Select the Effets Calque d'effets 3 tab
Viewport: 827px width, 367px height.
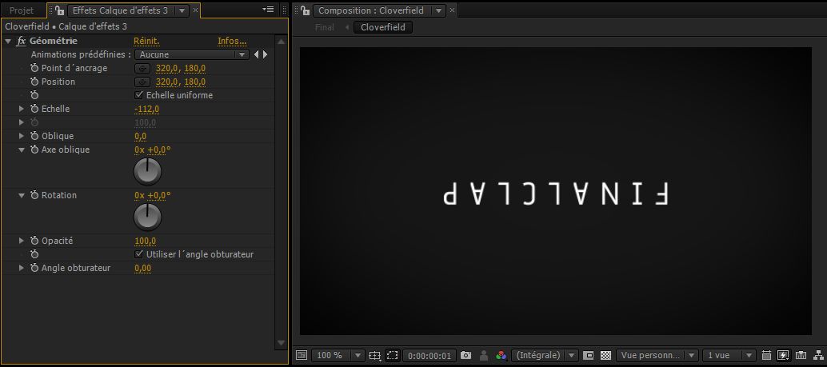pos(120,10)
